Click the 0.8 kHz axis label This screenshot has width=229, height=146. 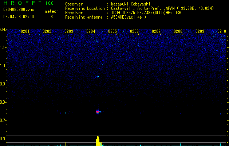(3, 102)
